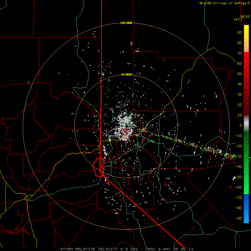Screen dimensions: 251x251
Task: Click the [KT] units label
Action: [238, 19]
